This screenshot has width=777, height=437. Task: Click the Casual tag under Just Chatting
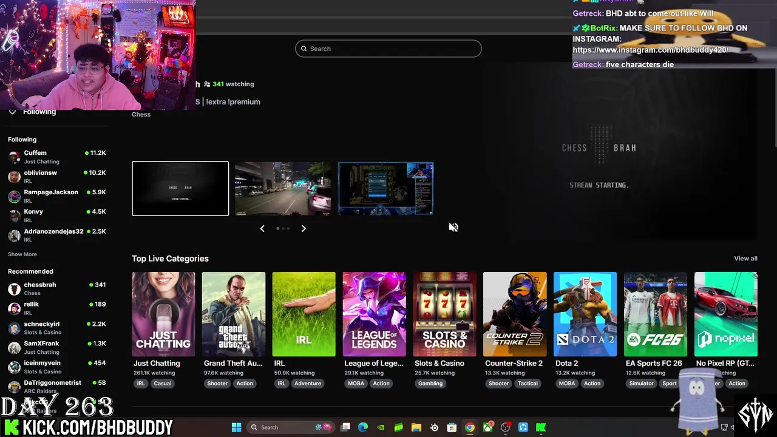pos(163,384)
